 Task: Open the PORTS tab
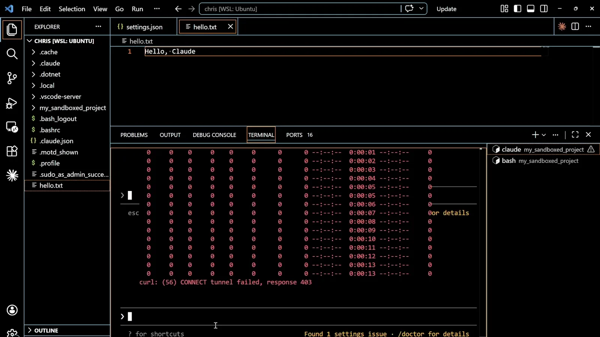click(299, 135)
